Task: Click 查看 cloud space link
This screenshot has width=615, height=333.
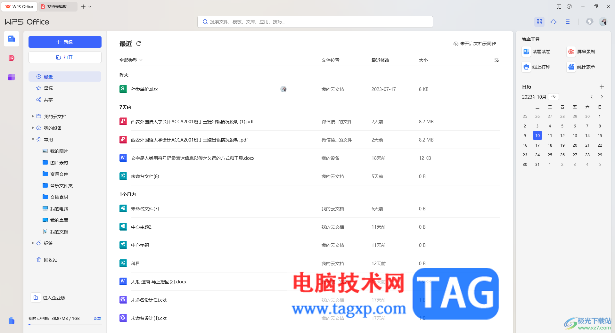Action: tap(97, 319)
